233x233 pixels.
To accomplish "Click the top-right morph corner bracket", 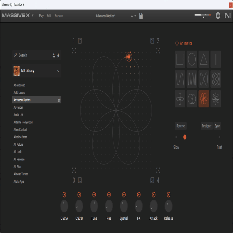I will 158,51.
